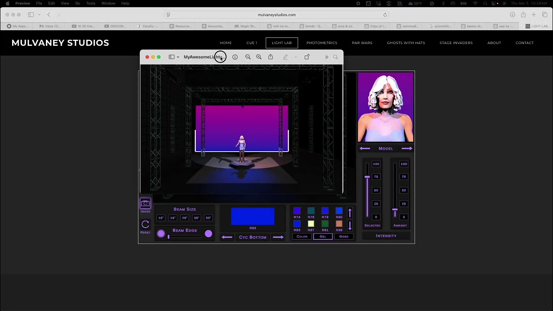Open the Photometrics nav link

322,43
